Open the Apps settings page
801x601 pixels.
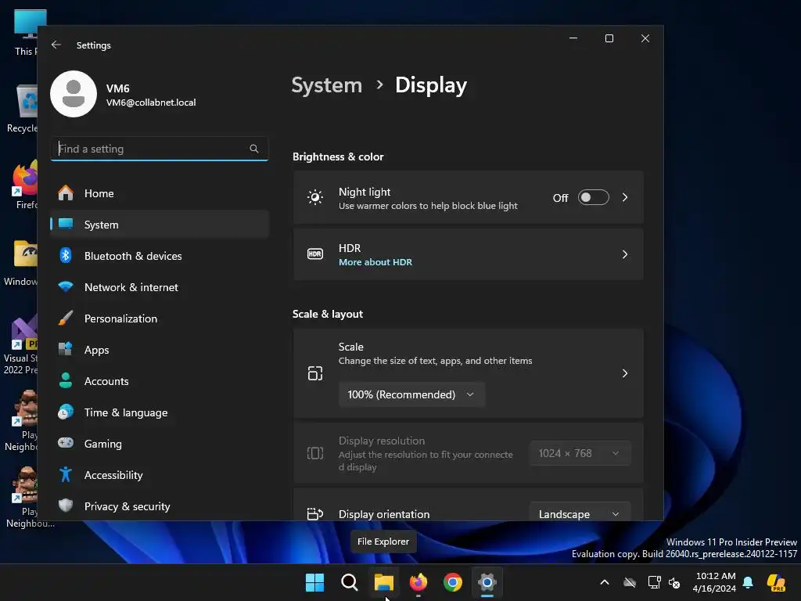coord(160,350)
